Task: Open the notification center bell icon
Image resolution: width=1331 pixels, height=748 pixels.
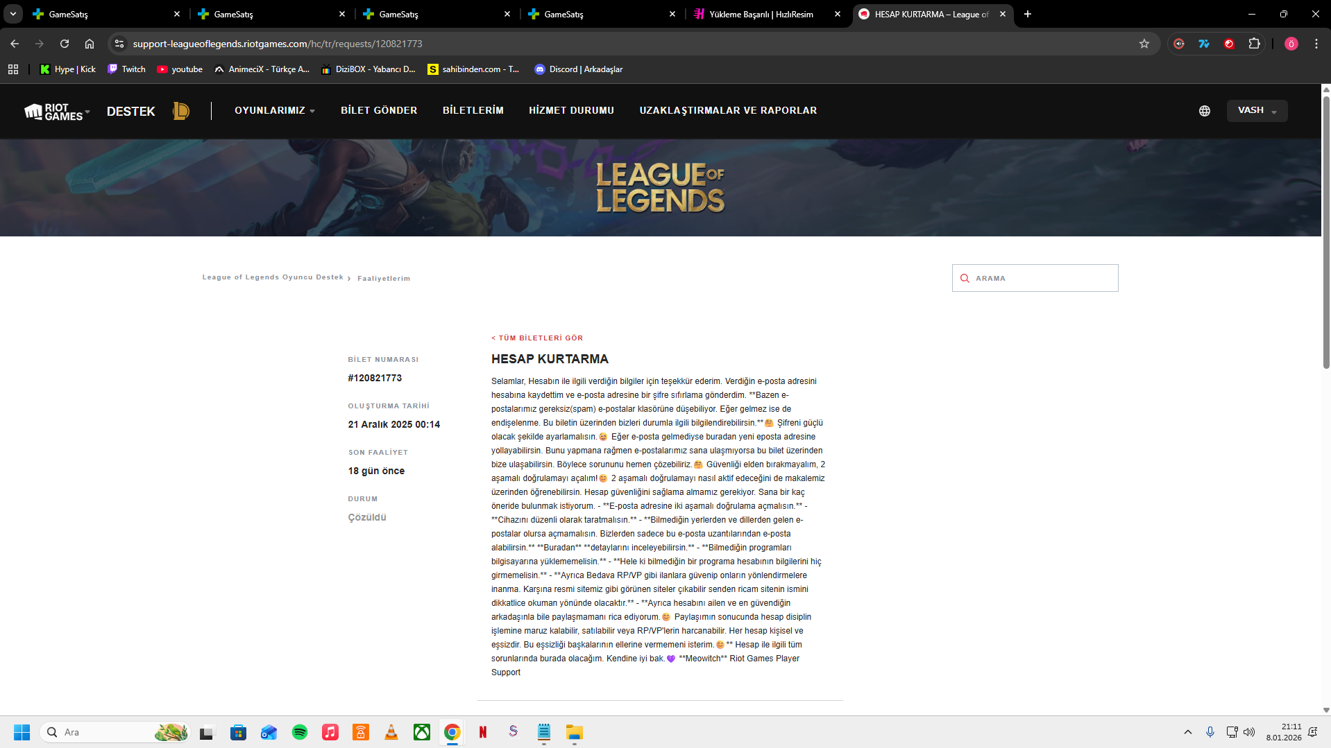Action: pyautogui.click(x=1313, y=732)
